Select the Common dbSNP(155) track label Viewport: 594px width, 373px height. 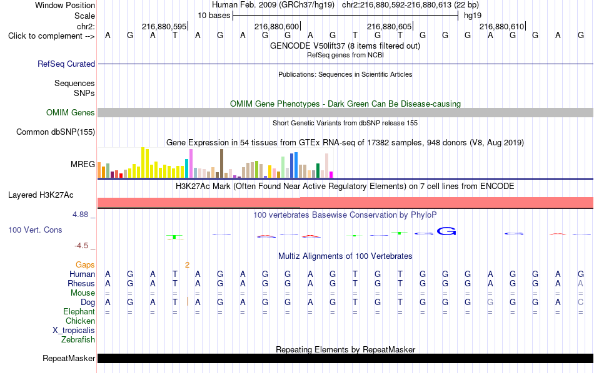pos(55,132)
